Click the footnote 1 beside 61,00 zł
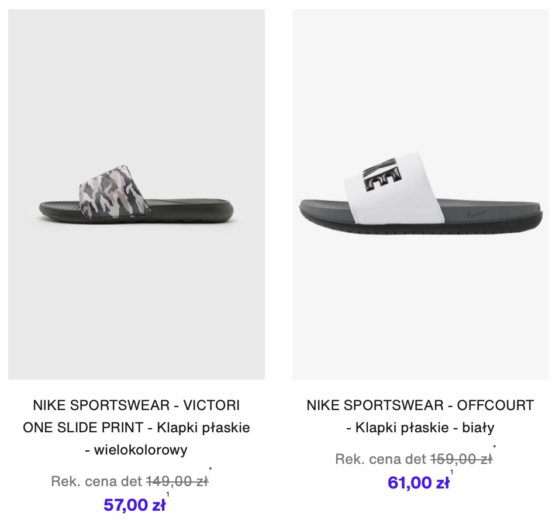 (451, 472)
